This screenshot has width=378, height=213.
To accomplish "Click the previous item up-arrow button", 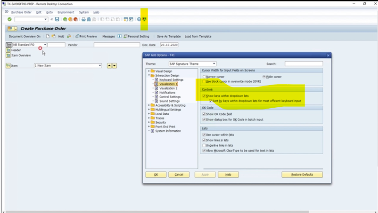I will pos(109,66).
